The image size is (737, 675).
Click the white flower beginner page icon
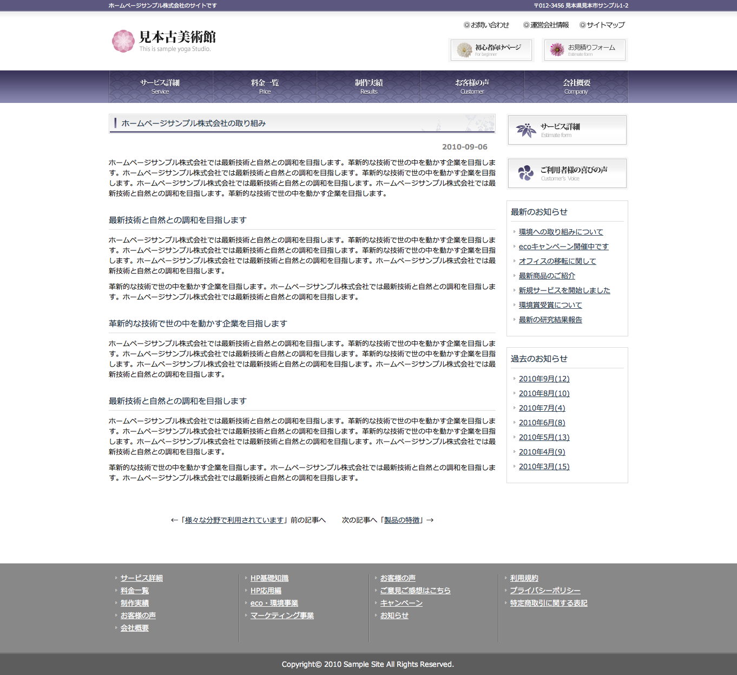pyautogui.click(x=464, y=50)
